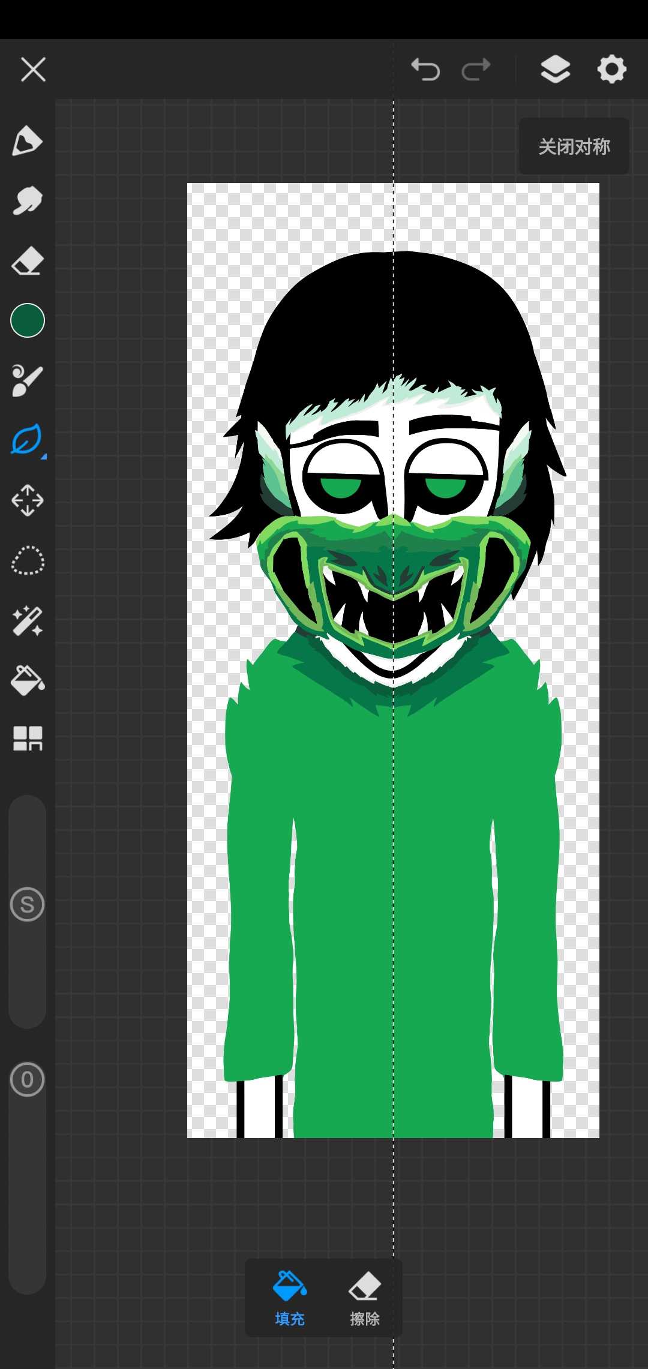Select the eraser tool in left sidebar
The width and height of the screenshot is (648, 1369).
[x=27, y=261]
